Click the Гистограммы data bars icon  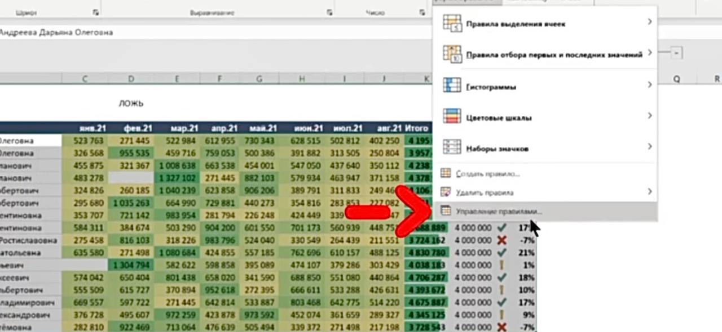coord(452,86)
